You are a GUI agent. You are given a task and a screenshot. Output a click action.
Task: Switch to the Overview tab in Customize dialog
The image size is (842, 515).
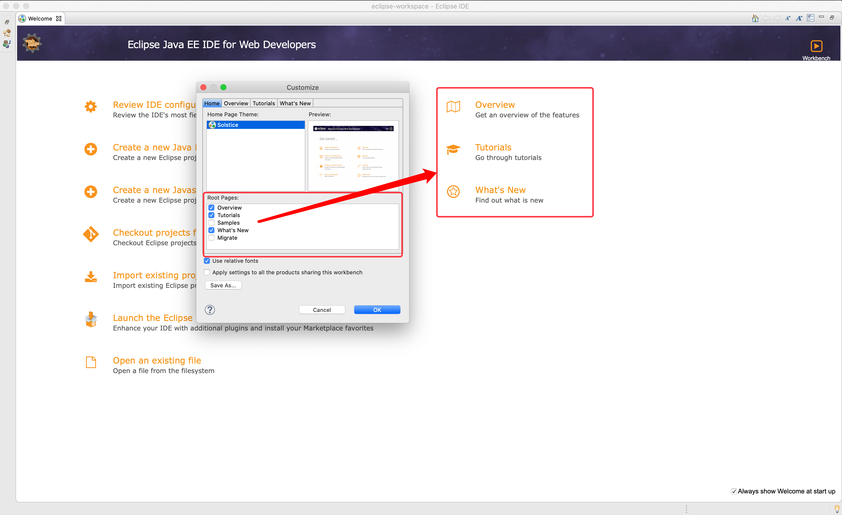(236, 103)
